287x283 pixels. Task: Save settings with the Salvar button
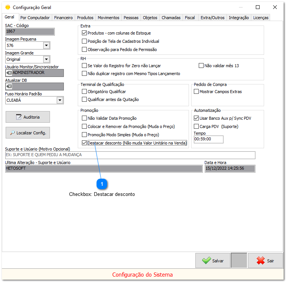(x=213, y=260)
